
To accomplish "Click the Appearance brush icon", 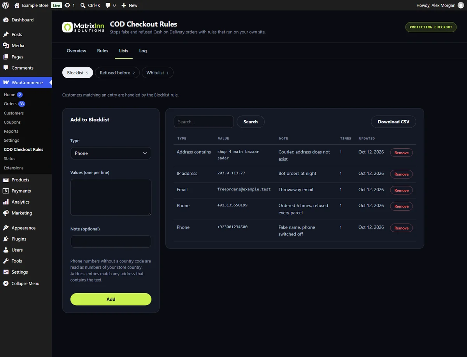I will (6, 228).
